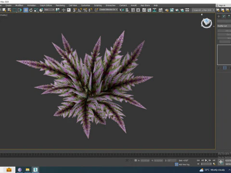Open the Schematic View

154,10
